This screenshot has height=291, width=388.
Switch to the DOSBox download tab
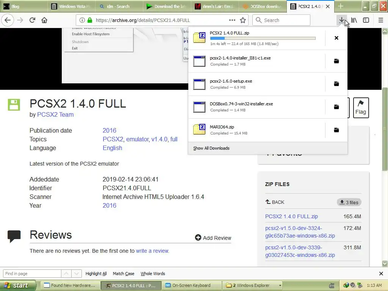pyautogui.click(x=262, y=6)
